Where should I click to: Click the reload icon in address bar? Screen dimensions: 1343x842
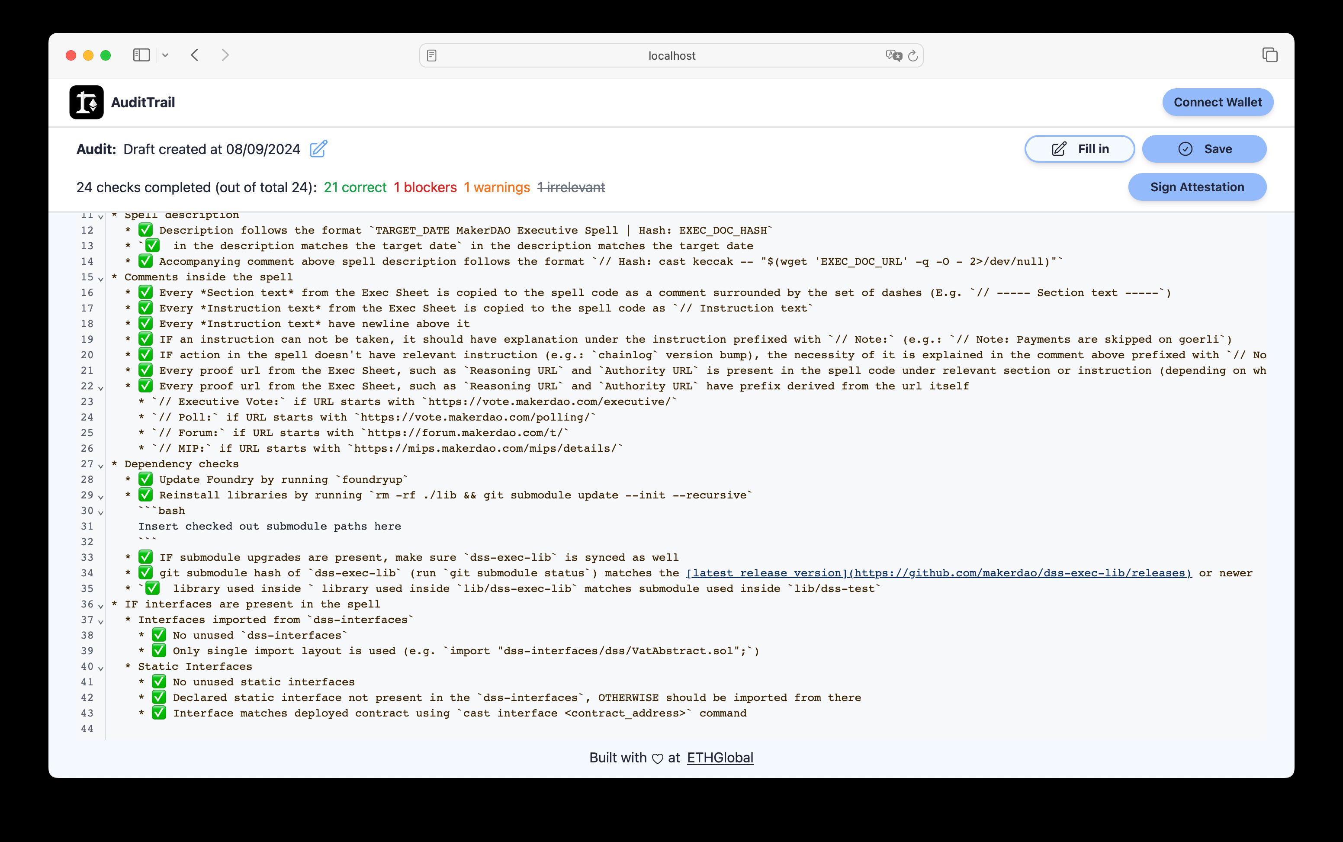(x=912, y=55)
